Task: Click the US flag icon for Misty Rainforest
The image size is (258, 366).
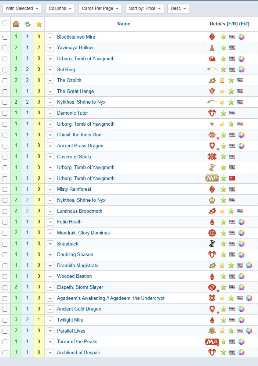Action: [x=232, y=189]
